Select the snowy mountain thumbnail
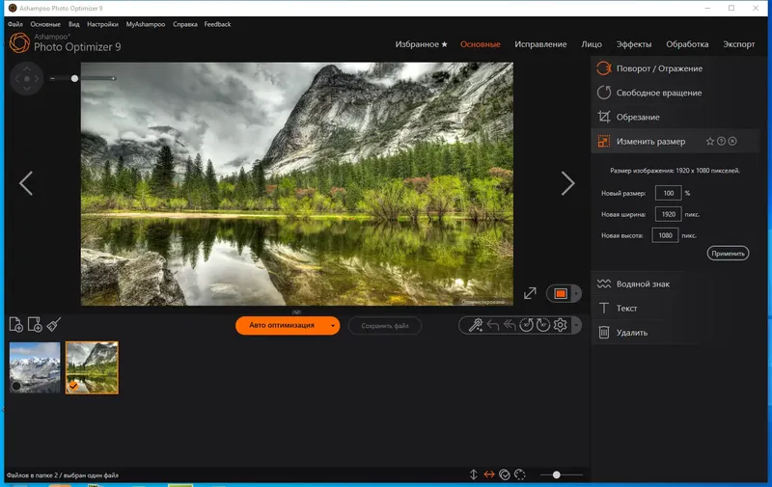This screenshot has height=487, width=772. pyautogui.click(x=35, y=367)
